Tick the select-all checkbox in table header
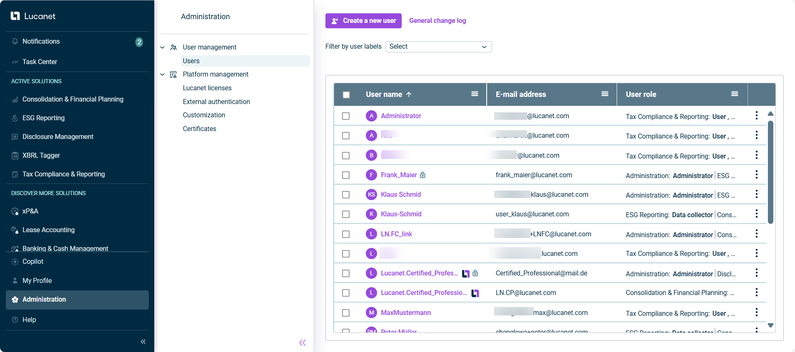The width and height of the screenshot is (795, 352). pos(346,94)
